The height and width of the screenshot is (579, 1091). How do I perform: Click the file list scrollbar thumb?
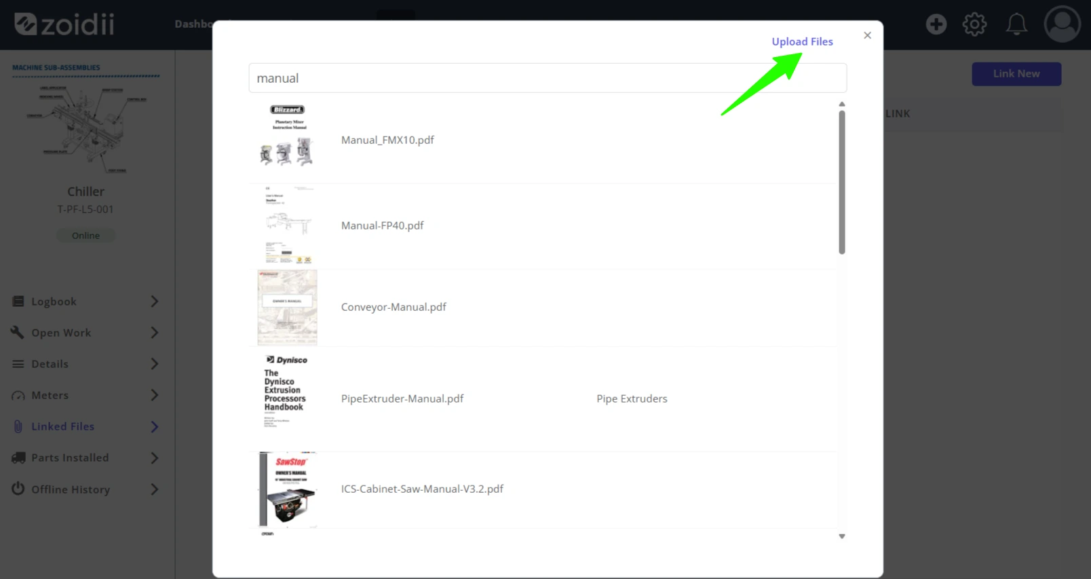pos(841,182)
